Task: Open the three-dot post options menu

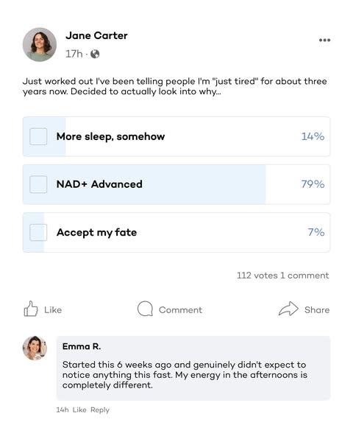Action: pos(324,40)
